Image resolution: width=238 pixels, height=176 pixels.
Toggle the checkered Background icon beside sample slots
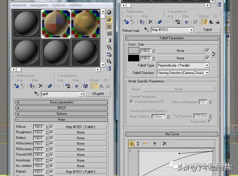click(109, 27)
